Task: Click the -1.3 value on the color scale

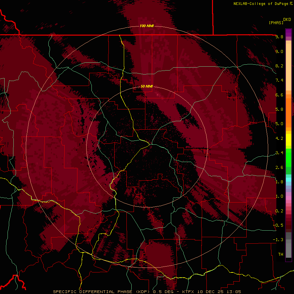Action: [278, 240]
